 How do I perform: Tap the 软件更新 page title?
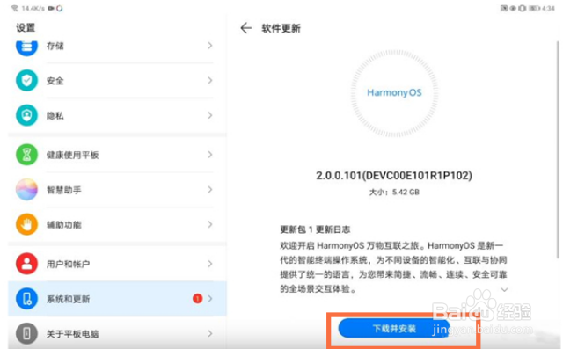(x=281, y=28)
